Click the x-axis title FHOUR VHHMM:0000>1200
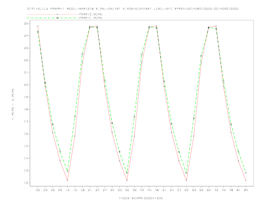This screenshot has height=207, width=268. [x=141, y=198]
